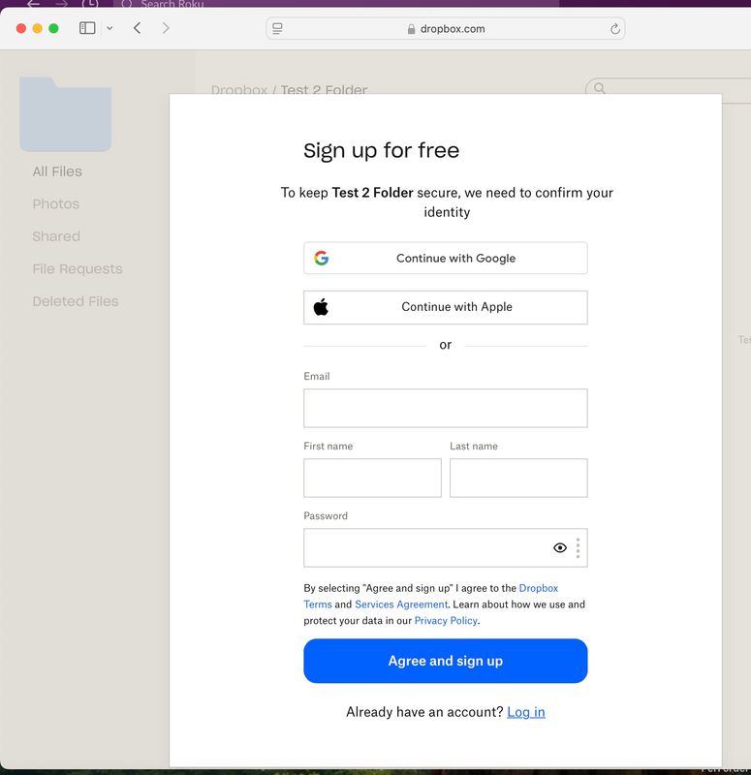
Task: Click into the First name field
Action: (x=372, y=478)
